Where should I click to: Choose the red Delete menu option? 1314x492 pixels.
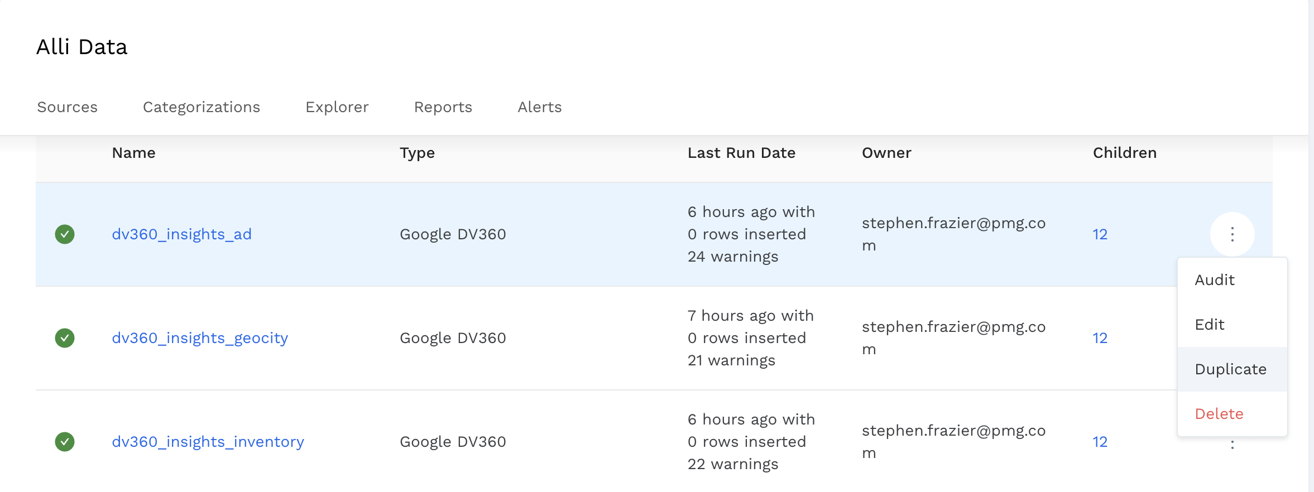click(x=1219, y=414)
